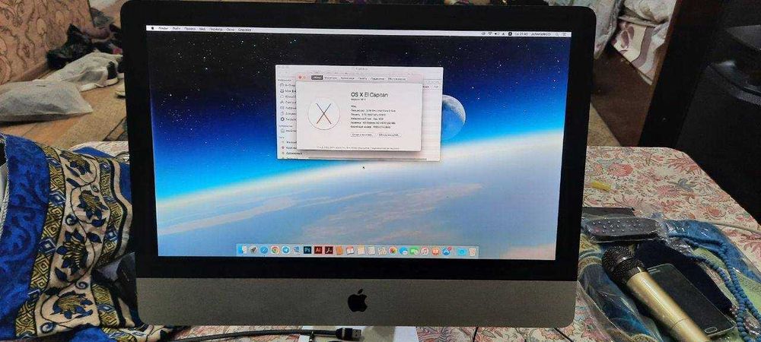Open FaceTime from the Dock
The height and width of the screenshot is (342, 761).
tap(414, 251)
